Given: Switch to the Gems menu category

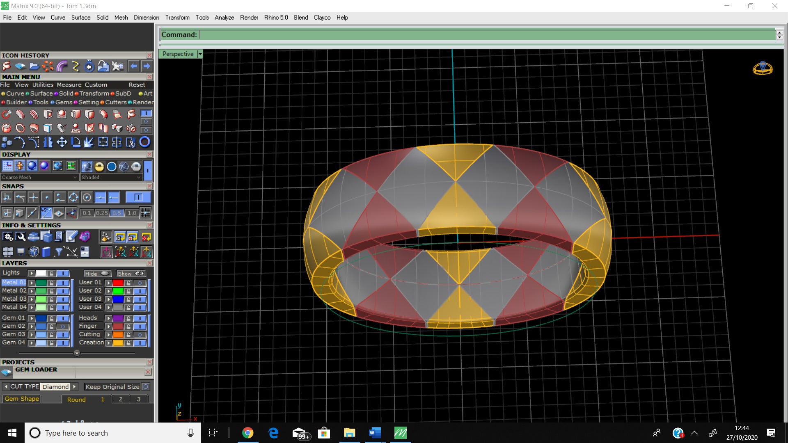Looking at the screenshot, I should 64,102.
